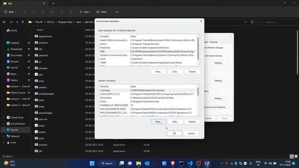The height and width of the screenshot is (168, 299).
Task: Open Brave browser from the taskbar
Action: (173, 163)
